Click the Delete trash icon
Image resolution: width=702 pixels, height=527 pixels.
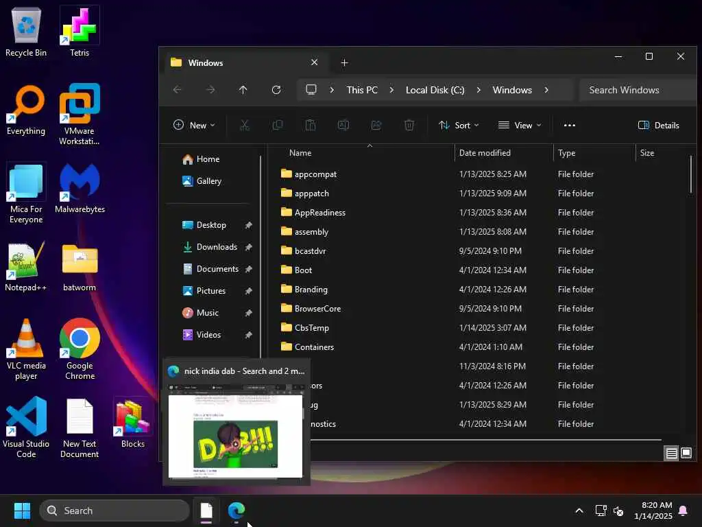409,126
